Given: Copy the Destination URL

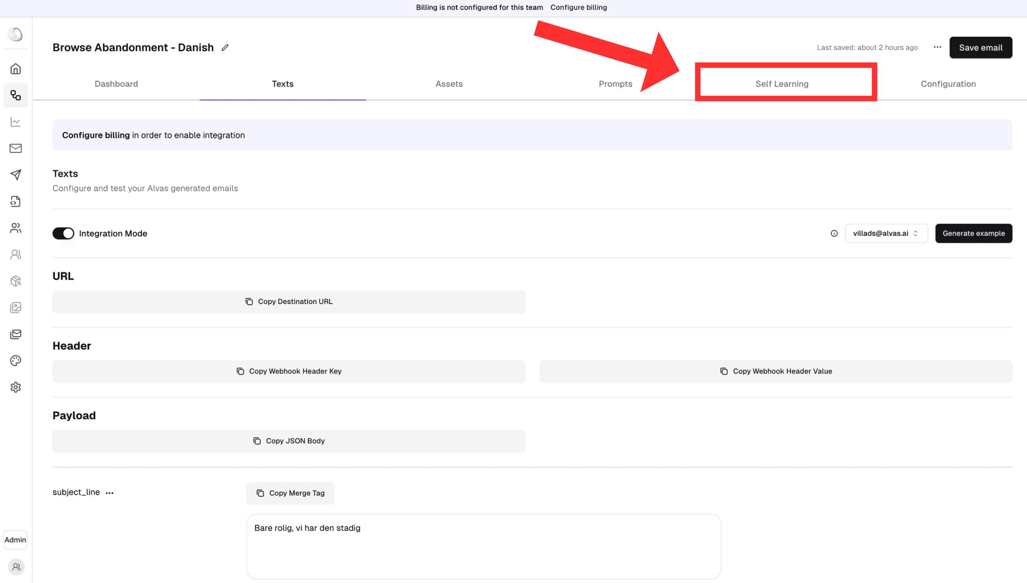Looking at the screenshot, I should (x=289, y=302).
